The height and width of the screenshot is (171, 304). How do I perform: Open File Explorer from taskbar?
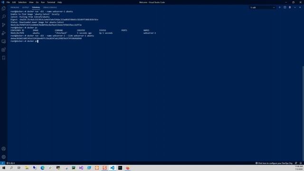tap(27, 168)
